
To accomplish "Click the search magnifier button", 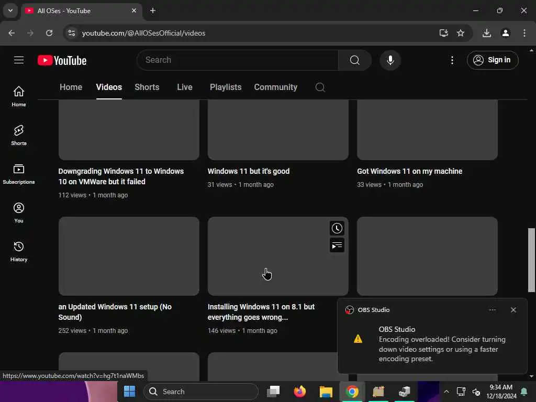I will pos(354,60).
